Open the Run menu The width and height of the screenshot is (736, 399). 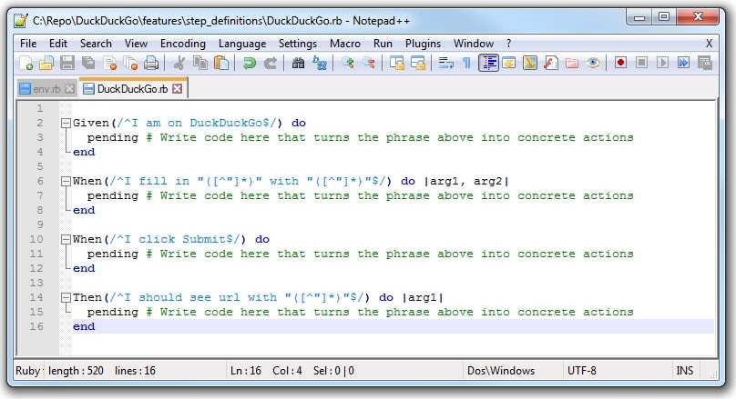pos(383,44)
